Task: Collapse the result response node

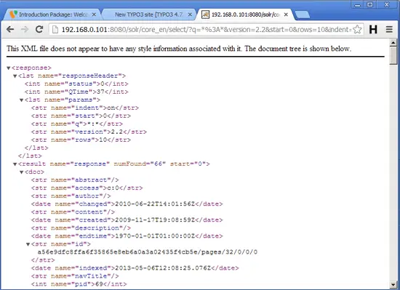Action: coord(15,164)
